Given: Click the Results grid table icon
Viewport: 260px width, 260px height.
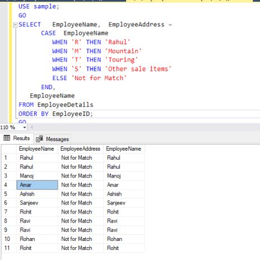Looking at the screenshot, I should (x=7, y=138).
